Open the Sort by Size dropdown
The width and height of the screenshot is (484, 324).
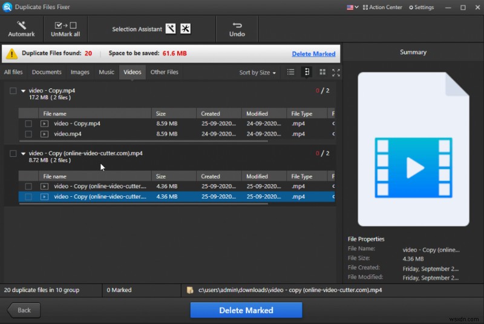coord(257,73)
